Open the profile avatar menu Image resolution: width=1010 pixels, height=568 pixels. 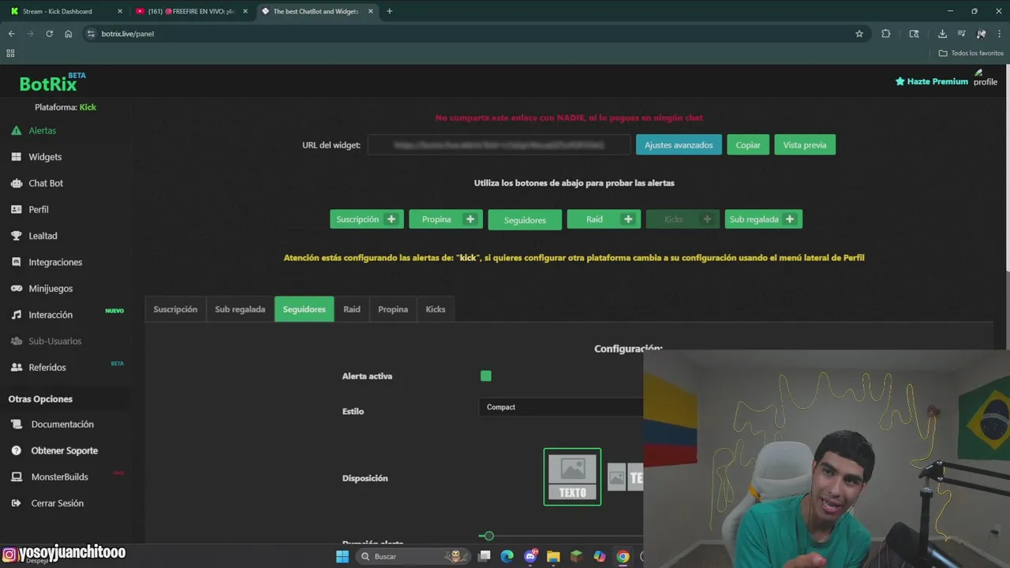click(985, 77)
